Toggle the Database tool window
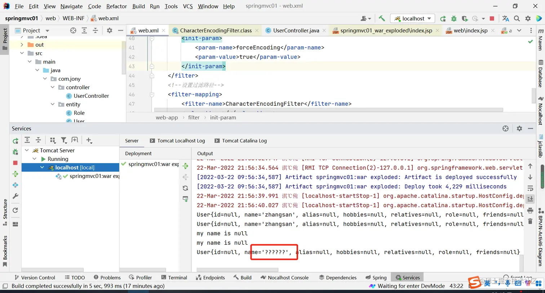This screenshot has width=545, height=293. point(540,74)
